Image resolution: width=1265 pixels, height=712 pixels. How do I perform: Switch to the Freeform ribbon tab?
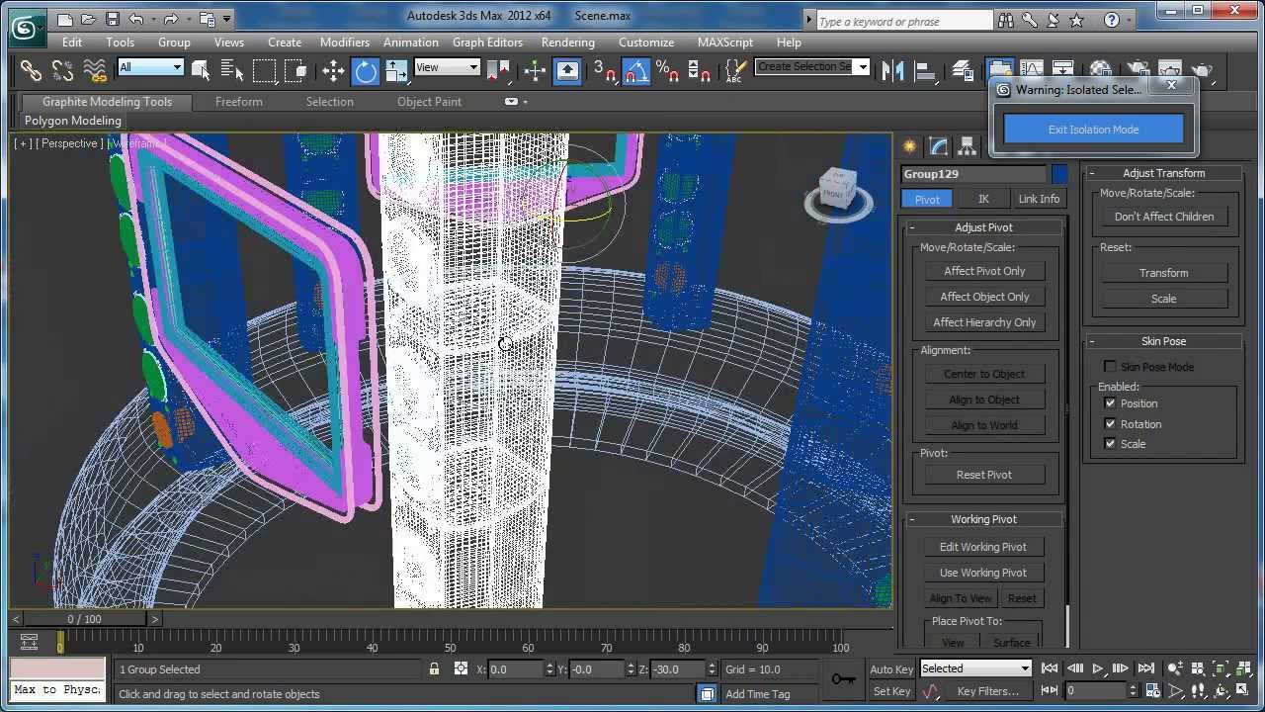coord(239,102)
